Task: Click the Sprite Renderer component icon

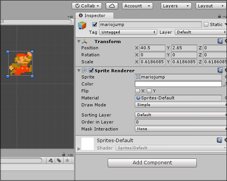Action: click(x=84, y=71)
